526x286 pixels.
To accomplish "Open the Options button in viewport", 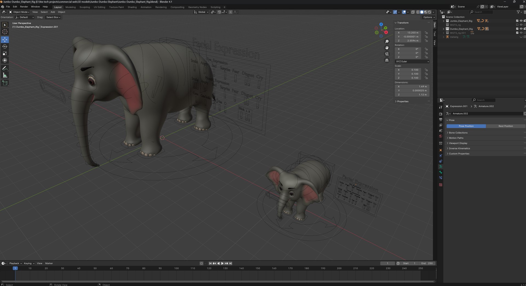I will click(x=429, y=17).
